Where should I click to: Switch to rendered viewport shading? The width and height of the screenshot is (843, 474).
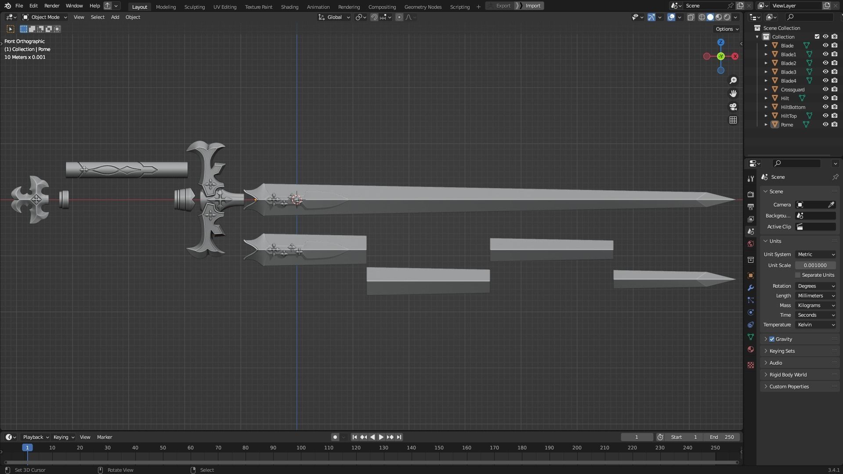click(x=727, y=17)
